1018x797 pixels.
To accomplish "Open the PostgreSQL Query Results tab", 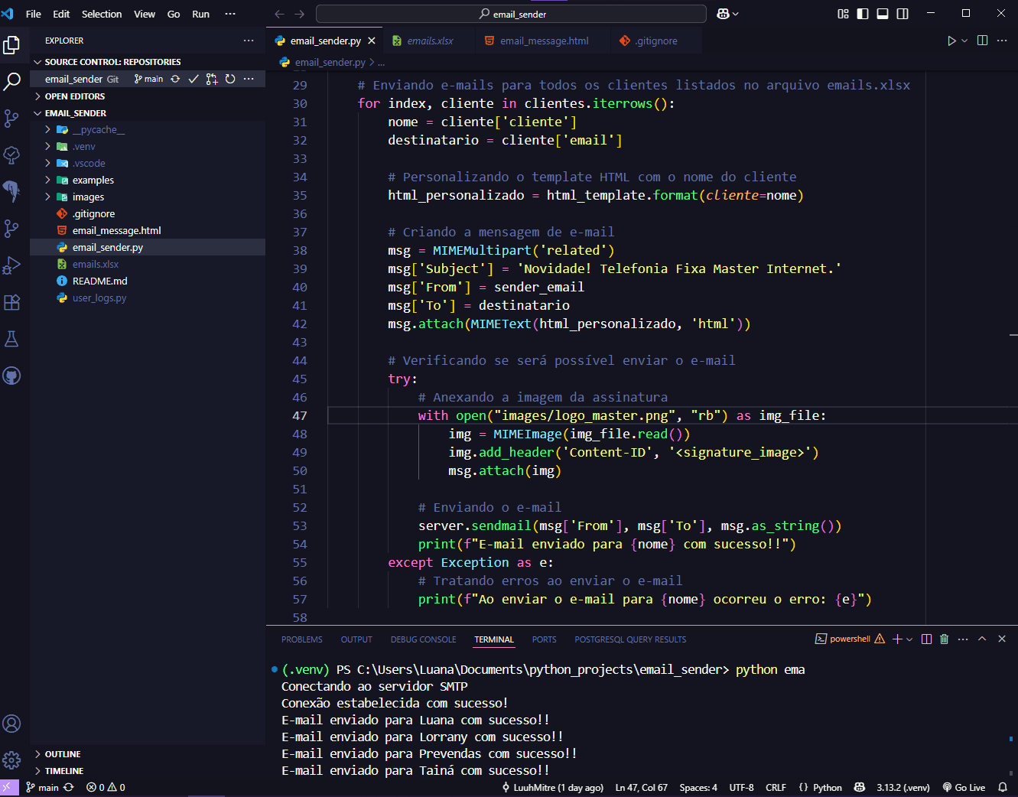I will coord(630,639).
